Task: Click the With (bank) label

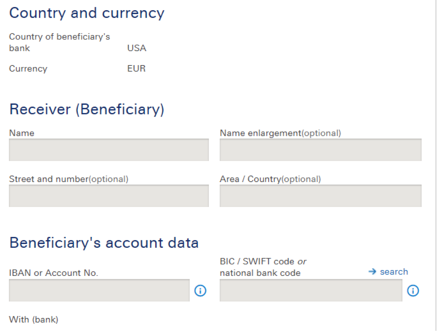Action: point(34,319)
